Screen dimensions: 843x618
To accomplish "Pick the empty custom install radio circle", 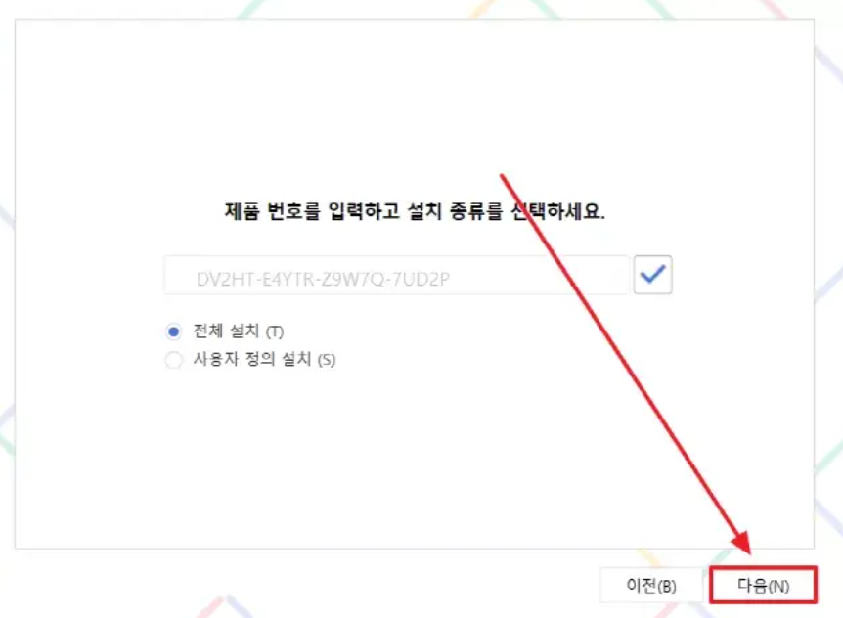I will click(174, 360).
